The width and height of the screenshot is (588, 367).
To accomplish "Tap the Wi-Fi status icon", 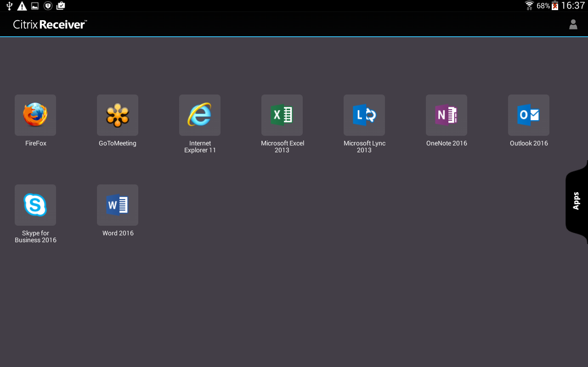I will 530,6.
